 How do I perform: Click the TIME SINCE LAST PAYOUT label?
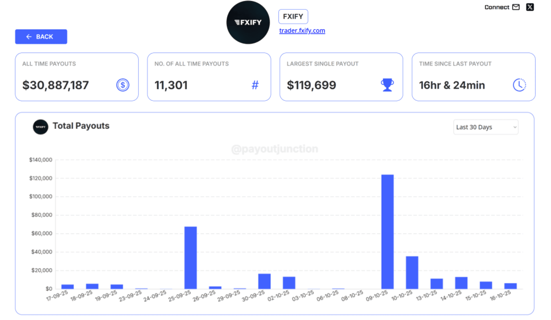(455, 64)
